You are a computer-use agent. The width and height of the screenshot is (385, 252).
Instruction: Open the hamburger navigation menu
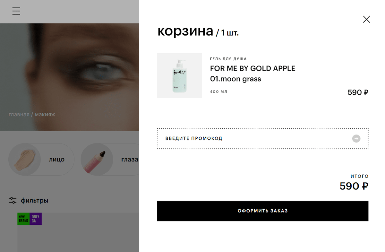pos(16,11)
